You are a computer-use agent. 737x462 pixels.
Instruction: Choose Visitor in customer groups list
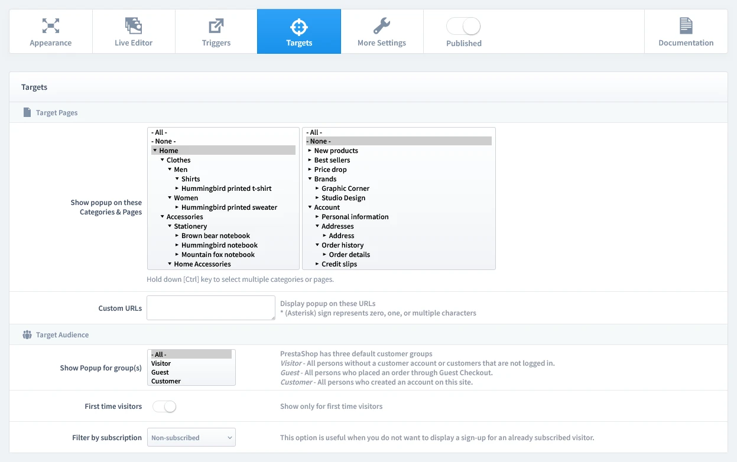[161, 363]
